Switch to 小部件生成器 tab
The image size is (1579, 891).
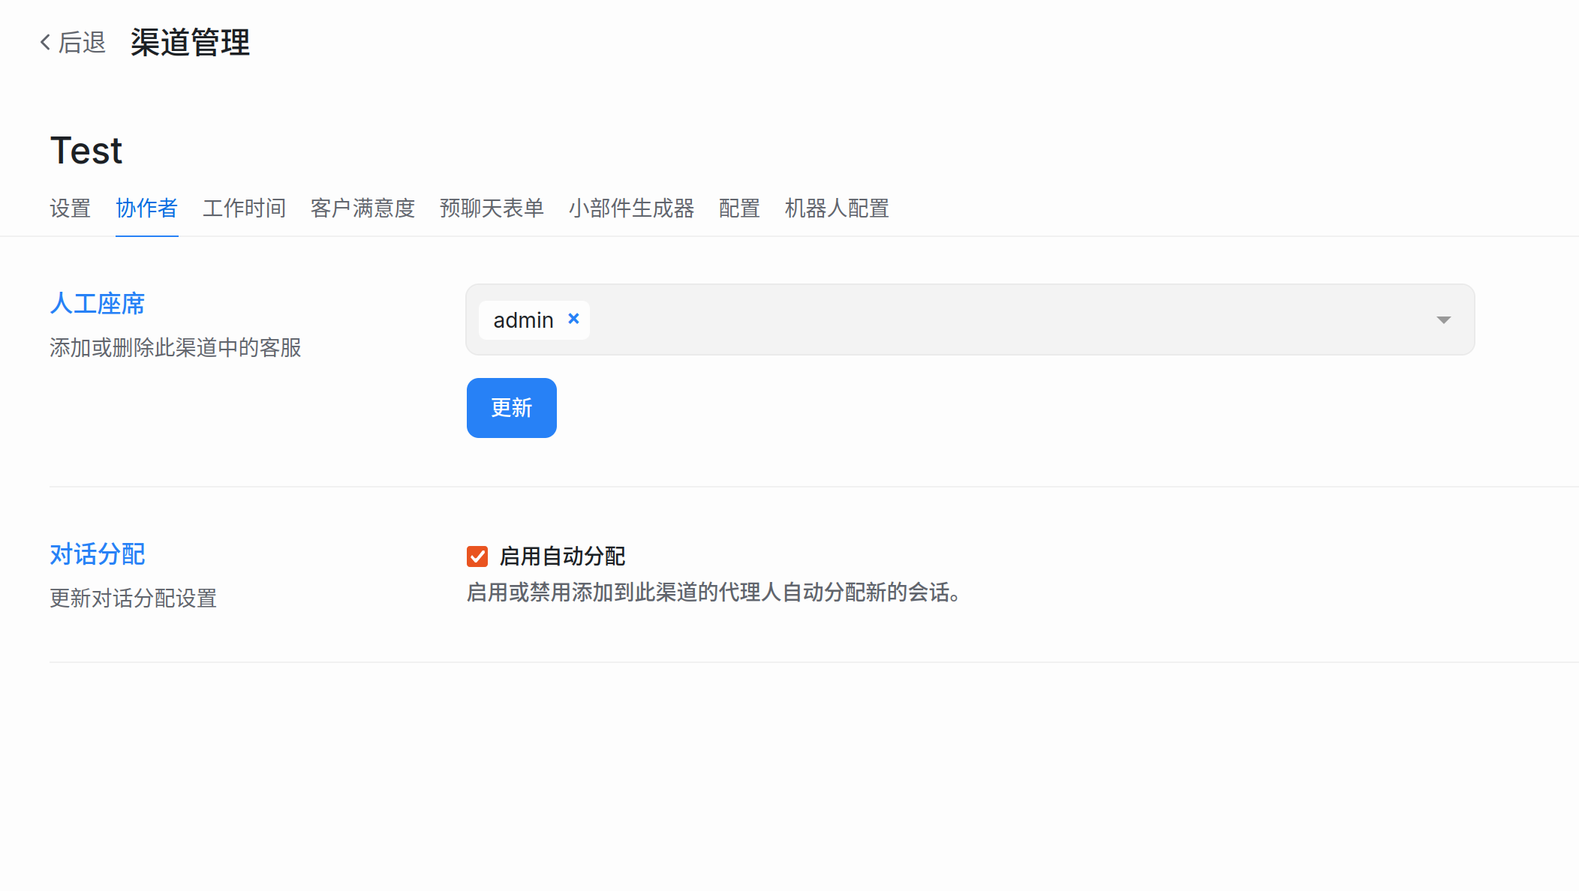tap(631, 208)
